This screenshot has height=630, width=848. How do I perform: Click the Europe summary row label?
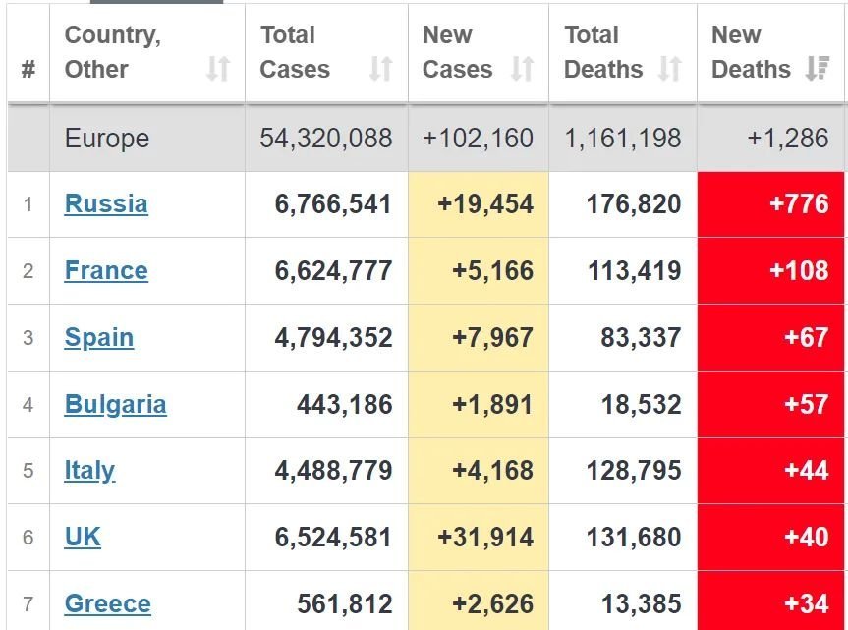pyautogui.click(x=107, y=139)
